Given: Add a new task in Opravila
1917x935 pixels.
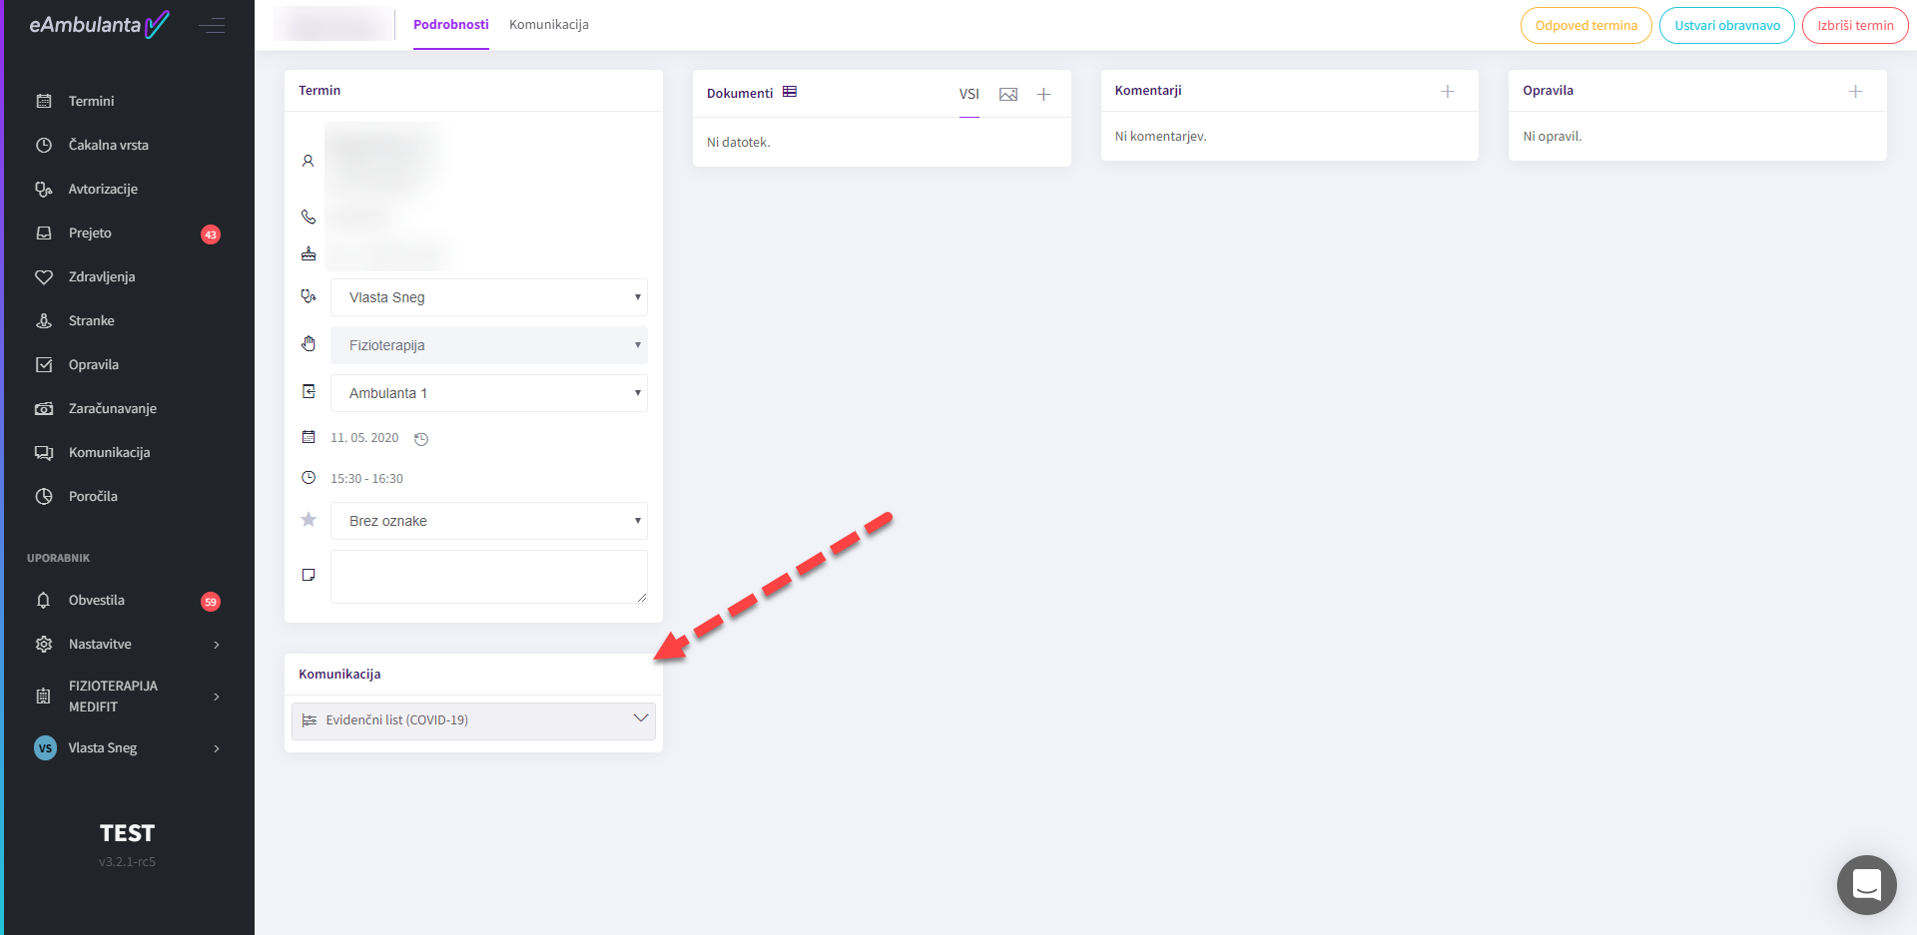Looking at the screenshot, I should click(1855, 91).
